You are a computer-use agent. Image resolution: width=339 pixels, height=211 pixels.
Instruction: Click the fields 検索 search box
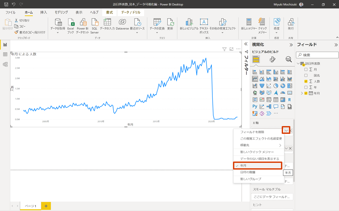point(317,55)
